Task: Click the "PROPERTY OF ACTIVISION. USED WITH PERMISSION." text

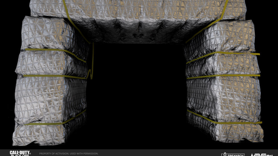Action: (69, 153)
